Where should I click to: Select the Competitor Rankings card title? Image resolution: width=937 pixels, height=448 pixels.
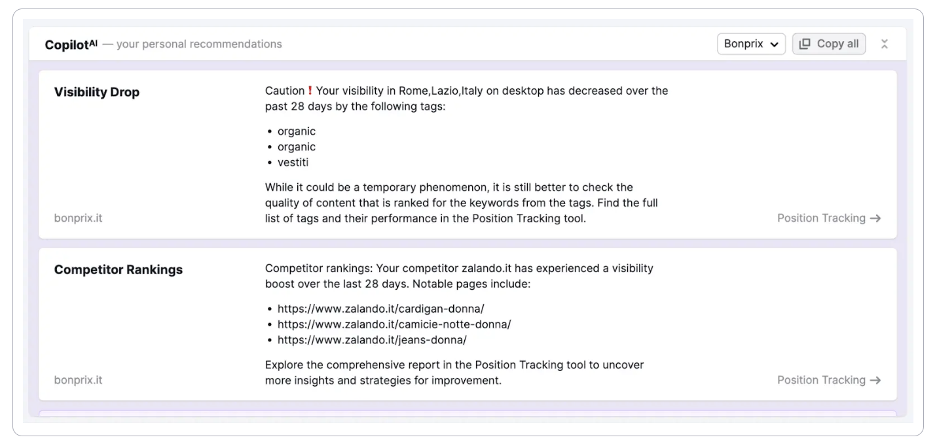pyautogui.click(x=118, y=269)
